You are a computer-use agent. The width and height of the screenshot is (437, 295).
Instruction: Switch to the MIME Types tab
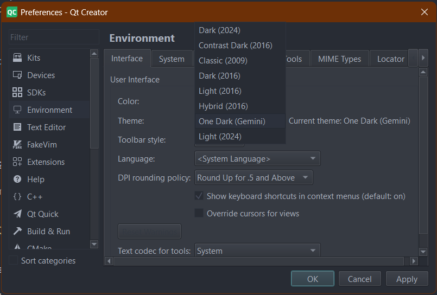click(339, 59)
